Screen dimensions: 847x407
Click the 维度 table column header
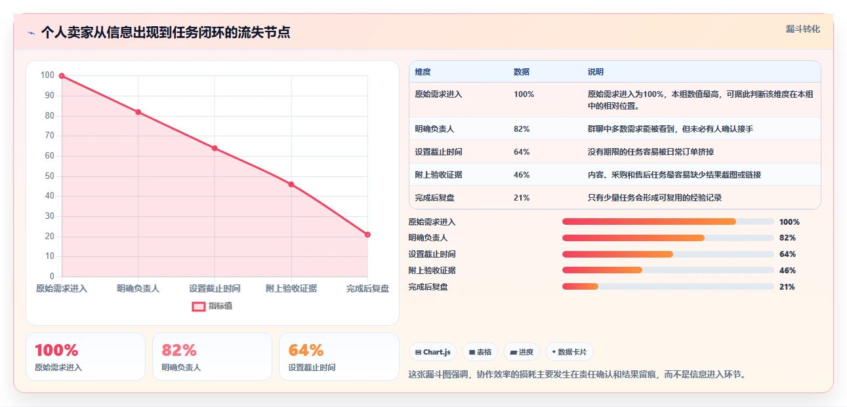(423, 72)
